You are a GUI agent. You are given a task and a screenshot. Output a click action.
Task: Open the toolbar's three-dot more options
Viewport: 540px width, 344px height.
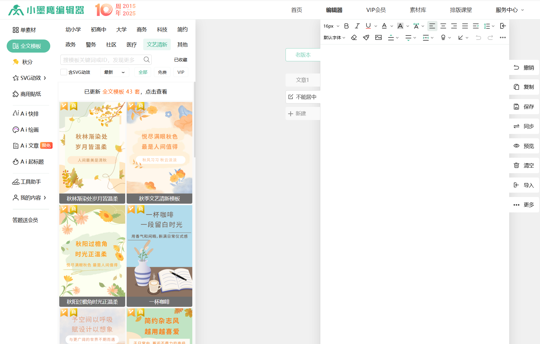(503, 37)
